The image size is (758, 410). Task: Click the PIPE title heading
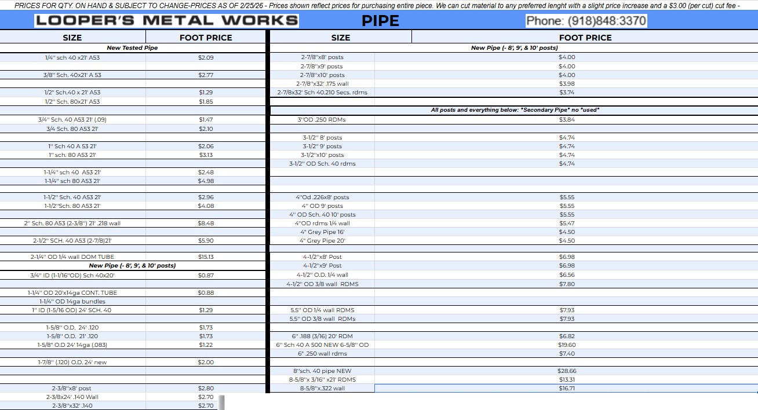(x=380, y=21)
